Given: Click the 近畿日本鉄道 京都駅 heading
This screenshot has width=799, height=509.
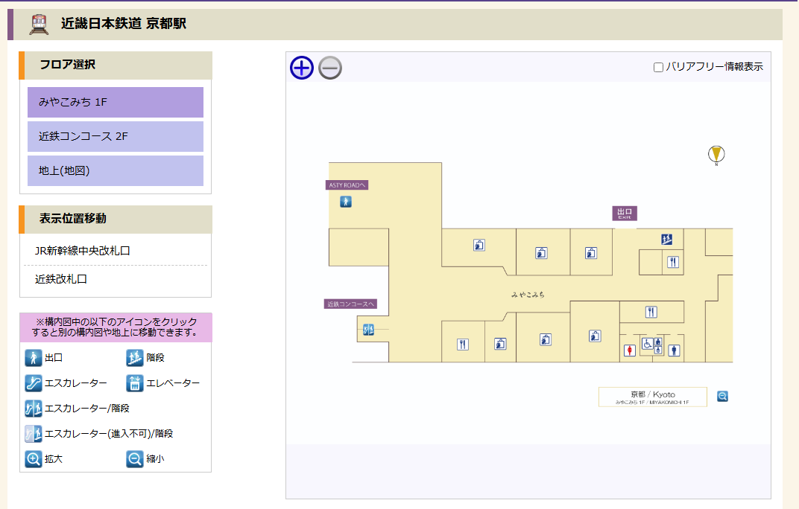Looking at the screenshot, I should [x=124, y=23].
